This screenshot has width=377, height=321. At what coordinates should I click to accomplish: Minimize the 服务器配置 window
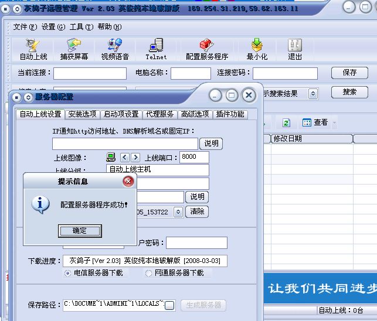[215, 95]
